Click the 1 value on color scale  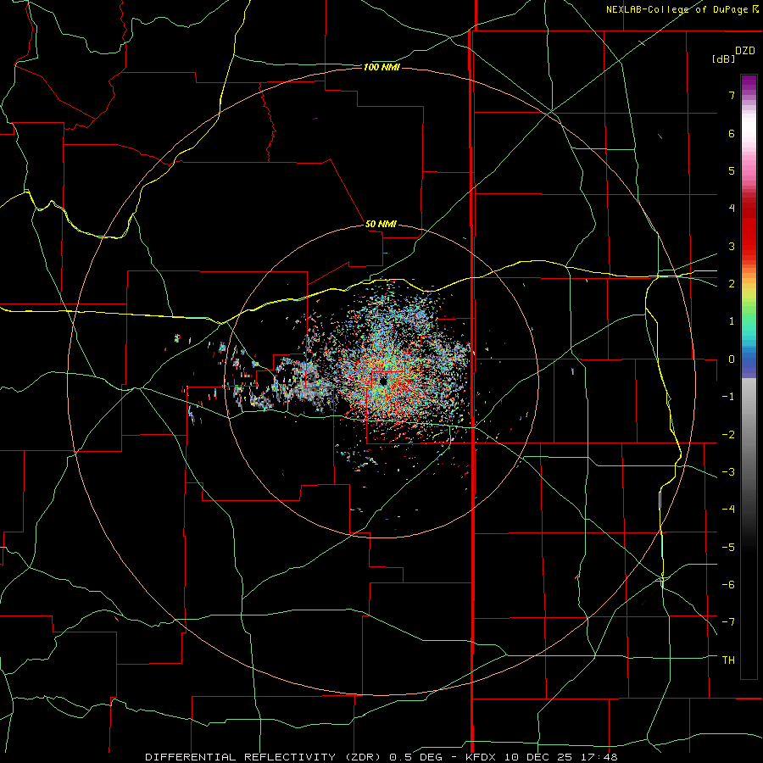tap(732, 321)
